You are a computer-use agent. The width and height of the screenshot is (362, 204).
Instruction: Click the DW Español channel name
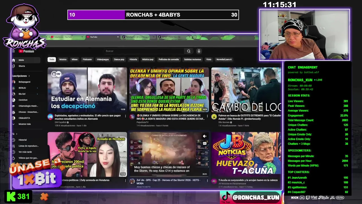[60, 122]
